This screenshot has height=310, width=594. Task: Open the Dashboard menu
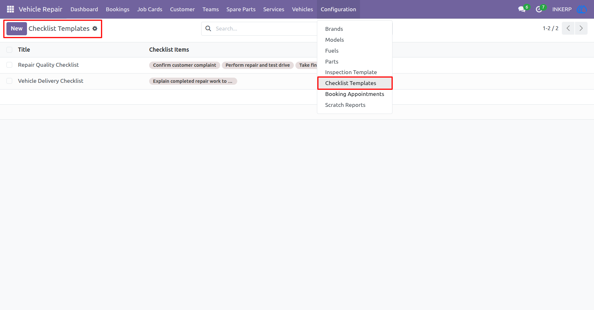[x=84, y=9]
